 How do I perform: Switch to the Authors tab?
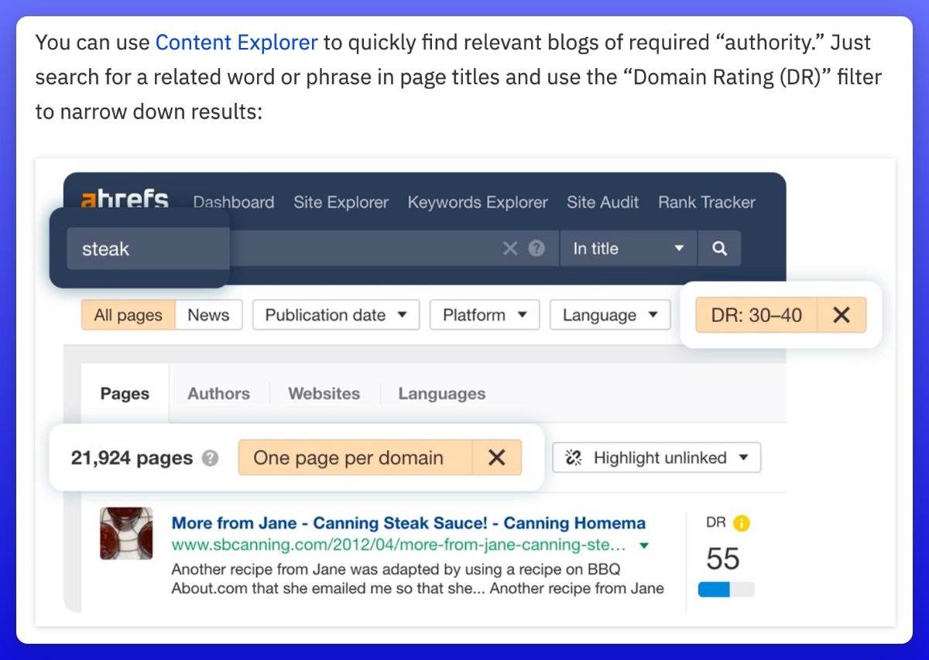[218, 393]
